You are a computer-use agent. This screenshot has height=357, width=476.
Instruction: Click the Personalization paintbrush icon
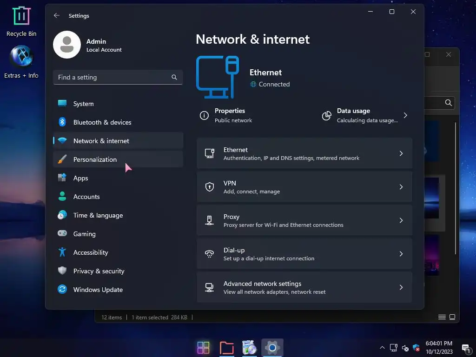pyautogui.click(x=62, y=159)
